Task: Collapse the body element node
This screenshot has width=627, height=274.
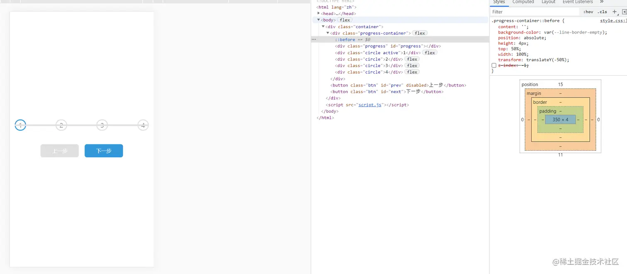Action: click(318, 20)
